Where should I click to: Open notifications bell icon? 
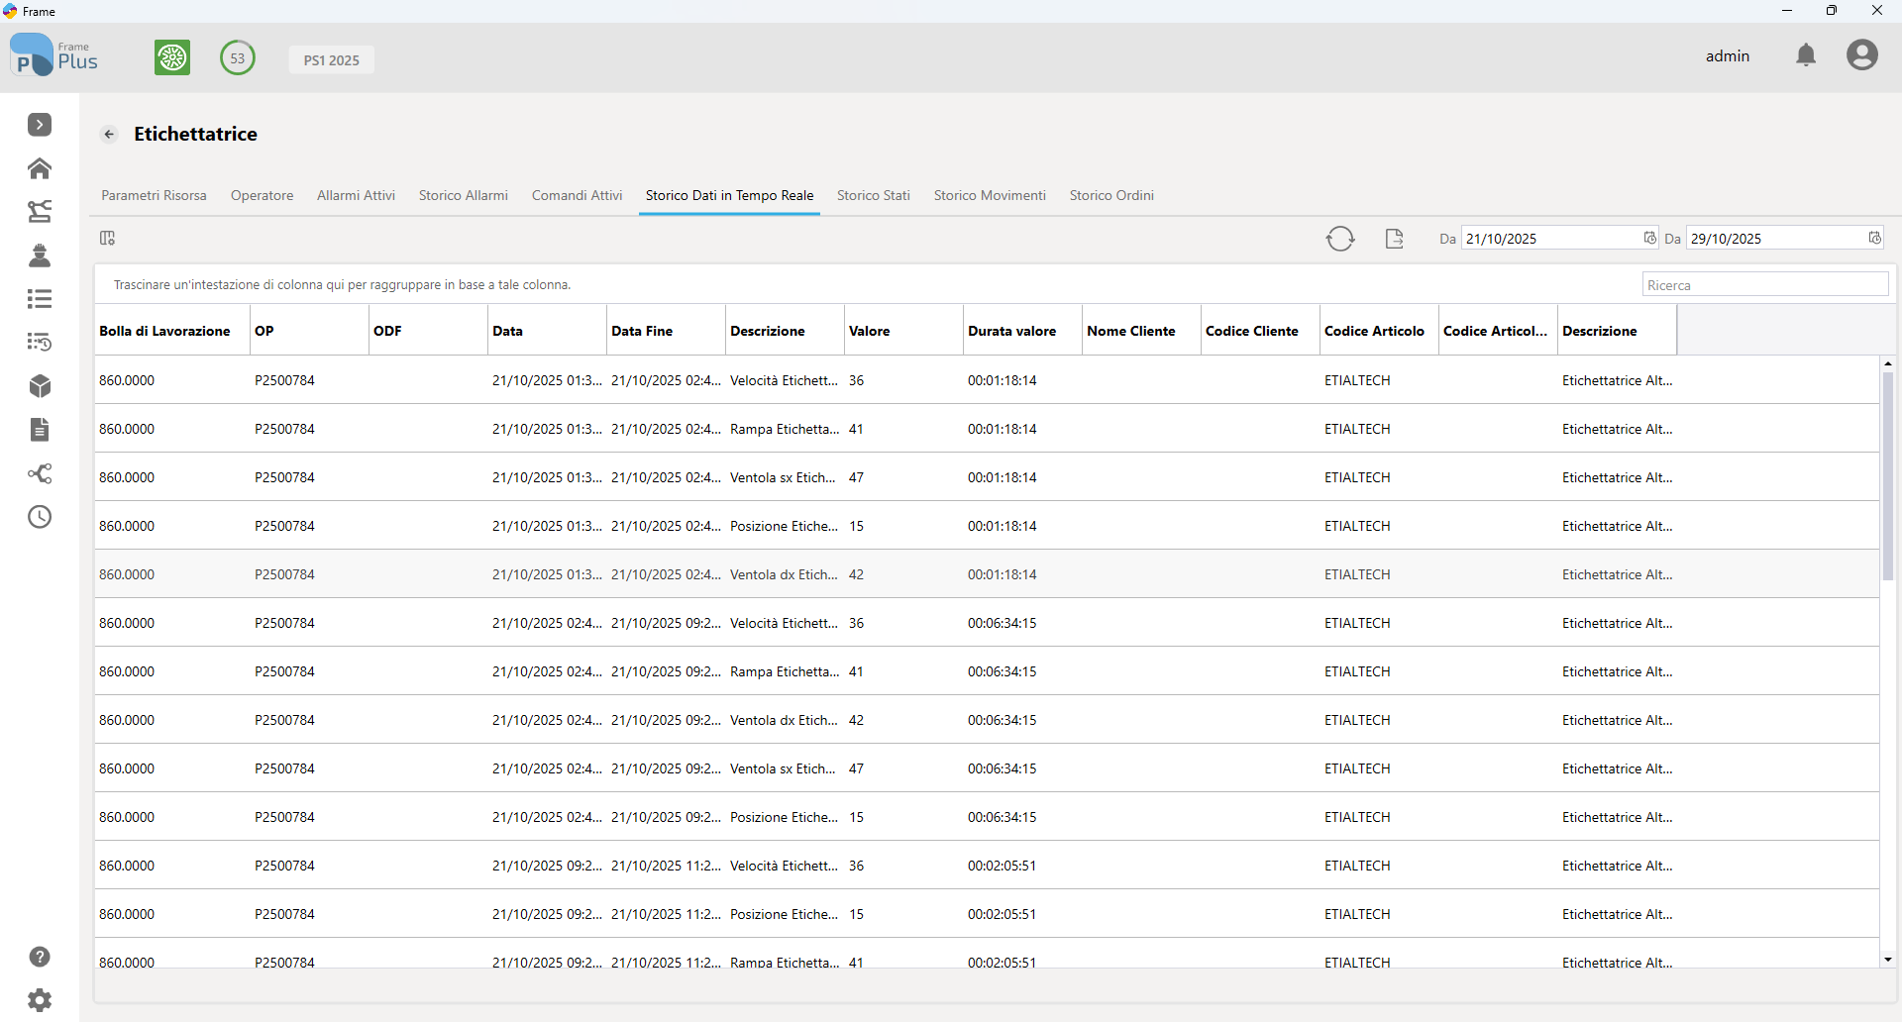[1806, 55]
